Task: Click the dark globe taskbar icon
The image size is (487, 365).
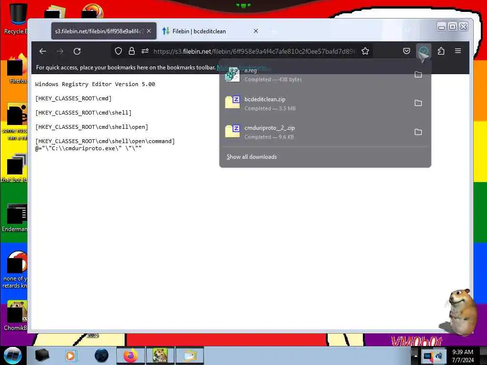Action: pyautogui.click(x=102, y=355)
